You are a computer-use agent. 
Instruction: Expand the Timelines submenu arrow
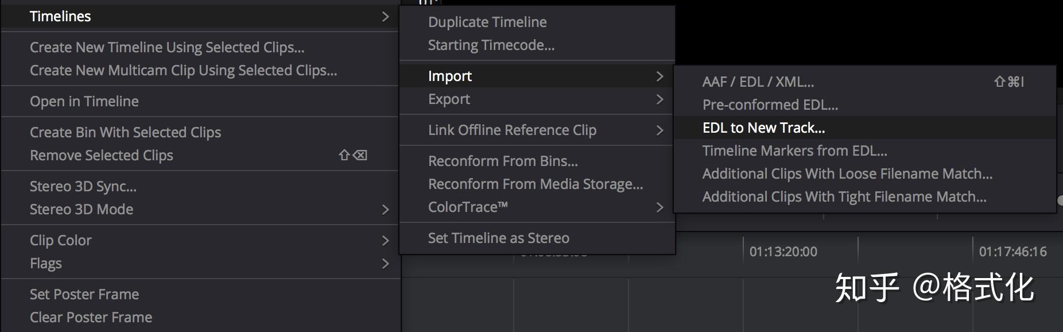pos(385,17)
